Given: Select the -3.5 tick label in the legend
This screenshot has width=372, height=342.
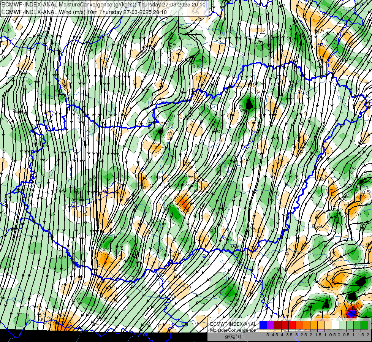Looking at the screenshot, I should tap(289, 335).
